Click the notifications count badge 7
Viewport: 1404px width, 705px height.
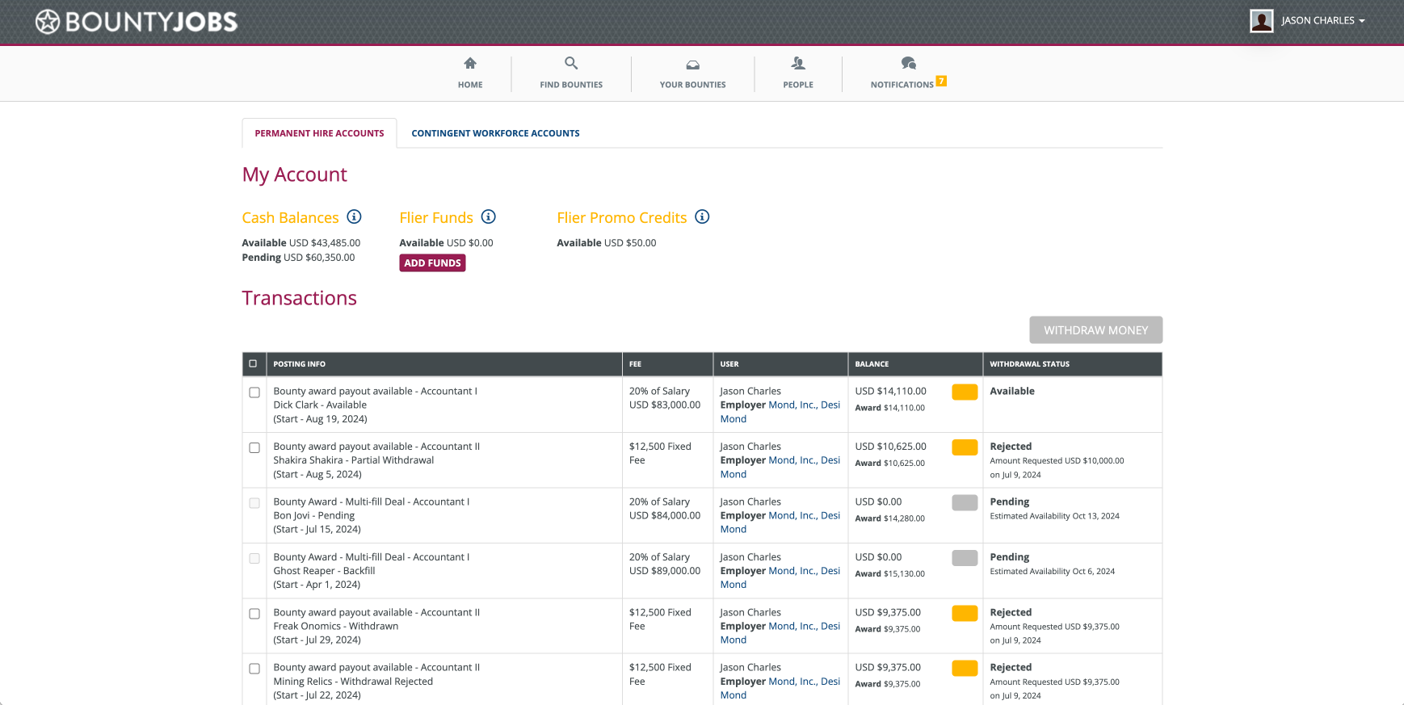click(x=941, y=81)
